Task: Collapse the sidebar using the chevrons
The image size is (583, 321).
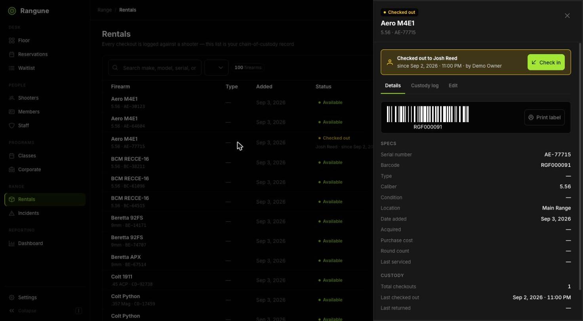Action: coord(12,311)
